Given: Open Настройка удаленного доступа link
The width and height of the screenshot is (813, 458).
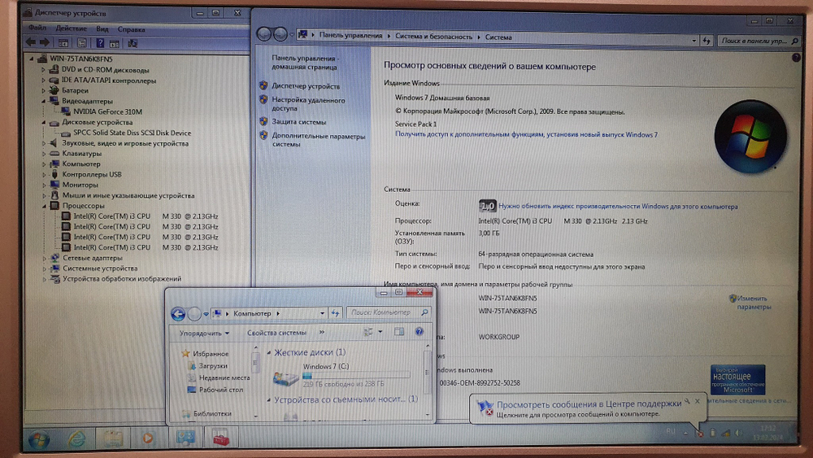Looking at the screenshot, I should (308, 104).
